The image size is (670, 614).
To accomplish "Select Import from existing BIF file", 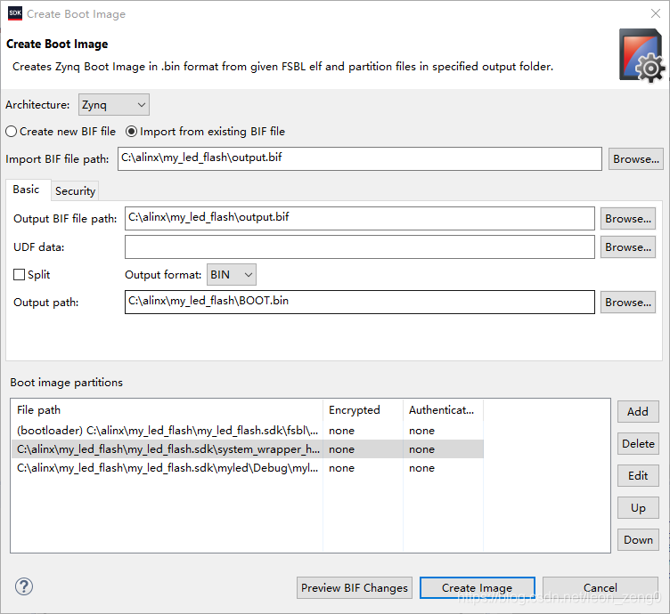I will point(132,131).
